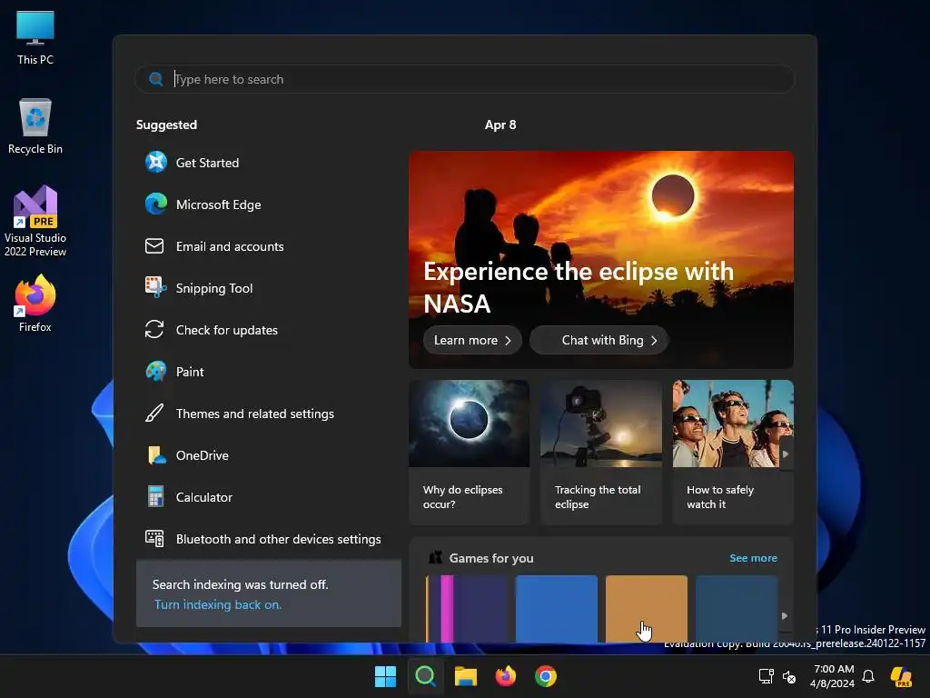Click Chat with Bing button
Image resolution: width=930 pixels, height=698 pixels.
click(599, 340)
